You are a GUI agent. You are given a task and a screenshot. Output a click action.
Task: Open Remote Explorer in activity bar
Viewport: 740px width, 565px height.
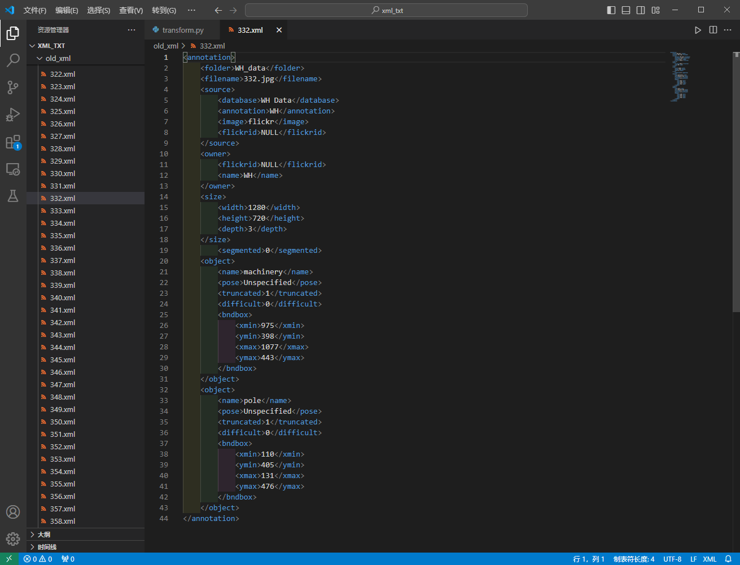tap(13, 169)
